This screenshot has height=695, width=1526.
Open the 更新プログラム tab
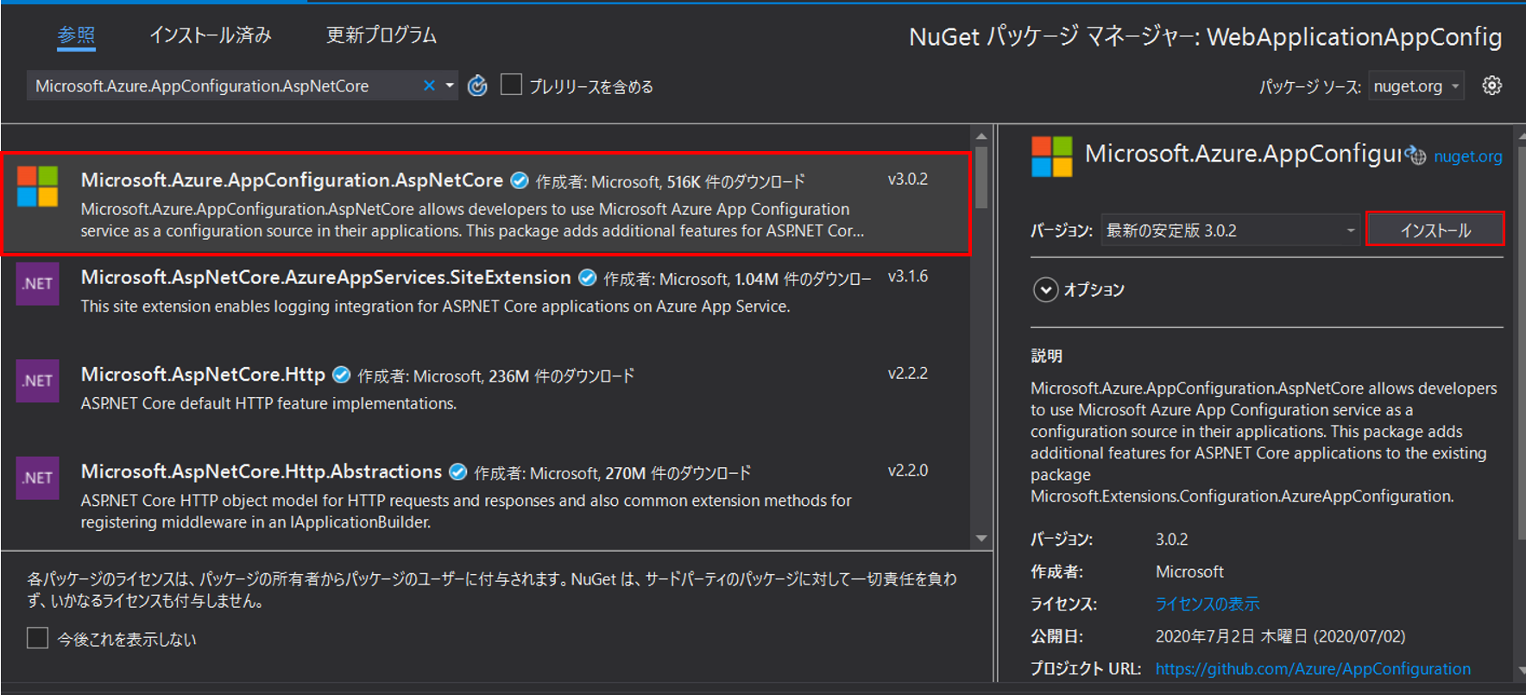(x=381, y=35)
